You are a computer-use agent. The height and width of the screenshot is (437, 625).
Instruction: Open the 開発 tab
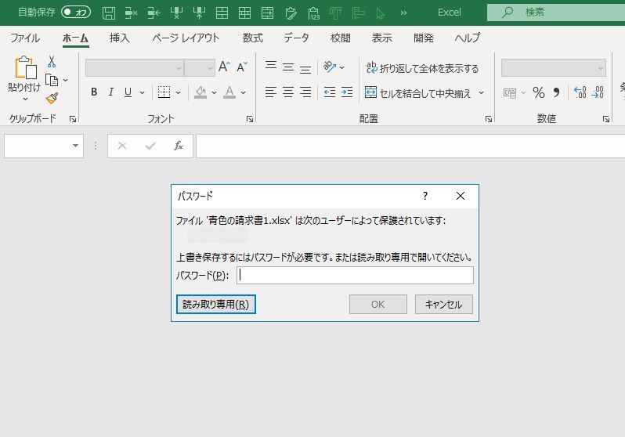(423, 38)
